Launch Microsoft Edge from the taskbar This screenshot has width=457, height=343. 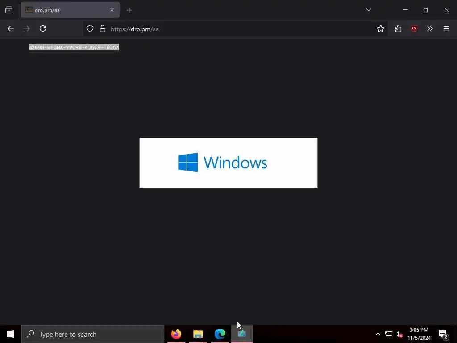(x=220, y=334)
